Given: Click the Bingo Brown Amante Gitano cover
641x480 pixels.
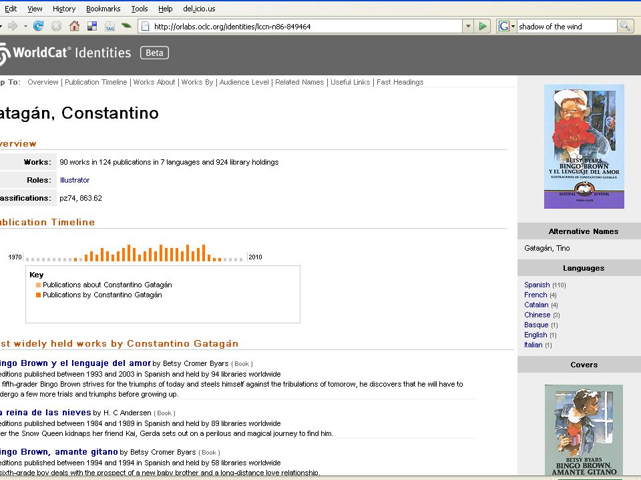Looking at the screenshot, I should [584, 430].
